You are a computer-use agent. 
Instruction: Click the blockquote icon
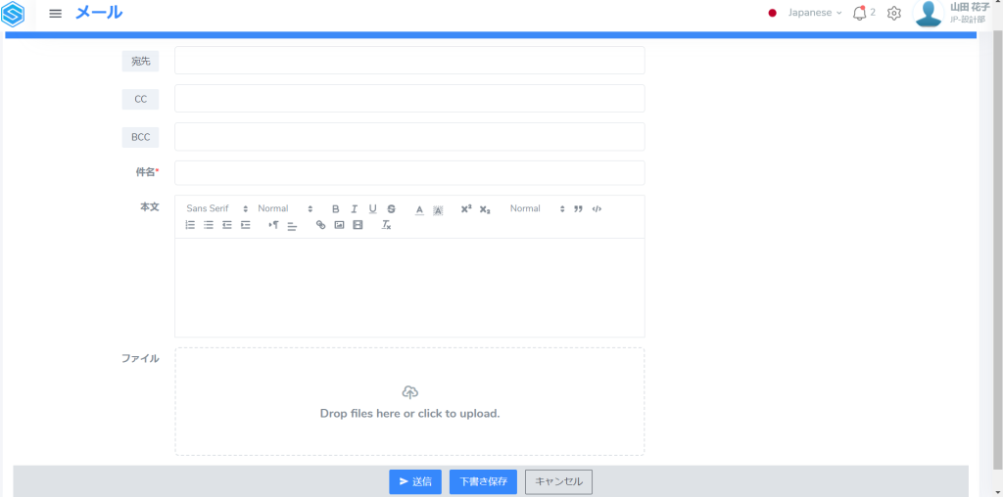578,208
